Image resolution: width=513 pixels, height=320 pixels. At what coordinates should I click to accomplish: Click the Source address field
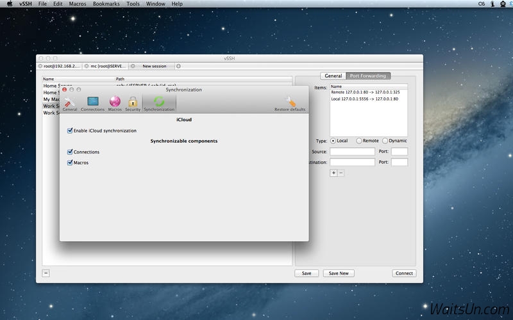point(352,152)
